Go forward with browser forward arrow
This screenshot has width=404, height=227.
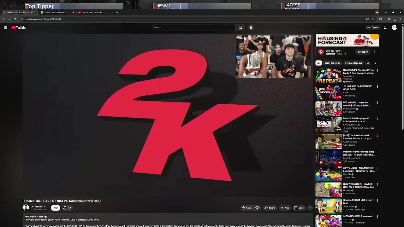tap(9, 19)
